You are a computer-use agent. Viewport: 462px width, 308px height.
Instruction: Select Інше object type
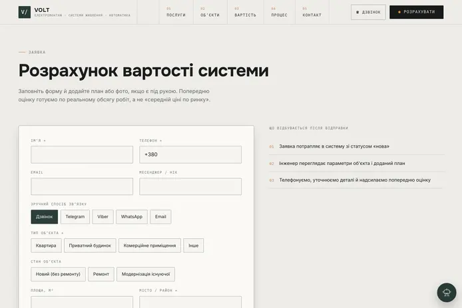point(193,245)
